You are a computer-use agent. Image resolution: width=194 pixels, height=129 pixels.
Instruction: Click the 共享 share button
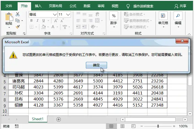pos(181,6)
